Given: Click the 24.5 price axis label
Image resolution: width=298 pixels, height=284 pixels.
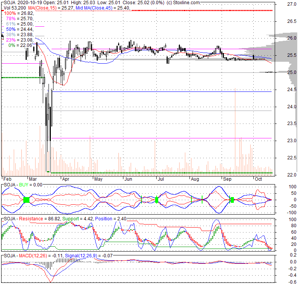Looking at the screenshot, I should click(292, 90).
